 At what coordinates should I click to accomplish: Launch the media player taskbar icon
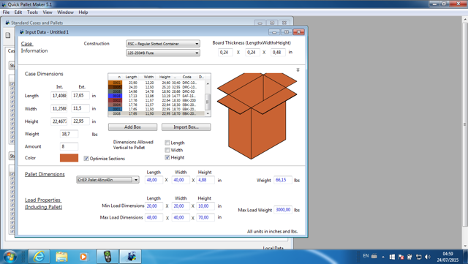pos(84,257)
